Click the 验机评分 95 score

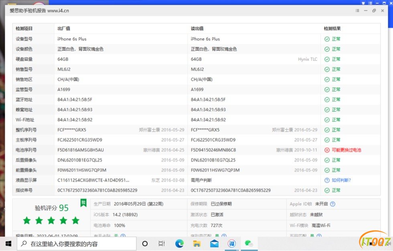[51, 208]
